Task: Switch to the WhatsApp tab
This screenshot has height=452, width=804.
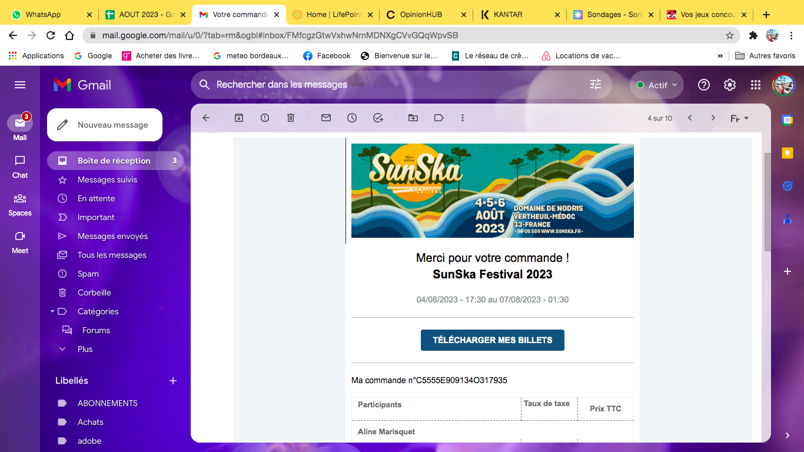Action: [52, 15]
